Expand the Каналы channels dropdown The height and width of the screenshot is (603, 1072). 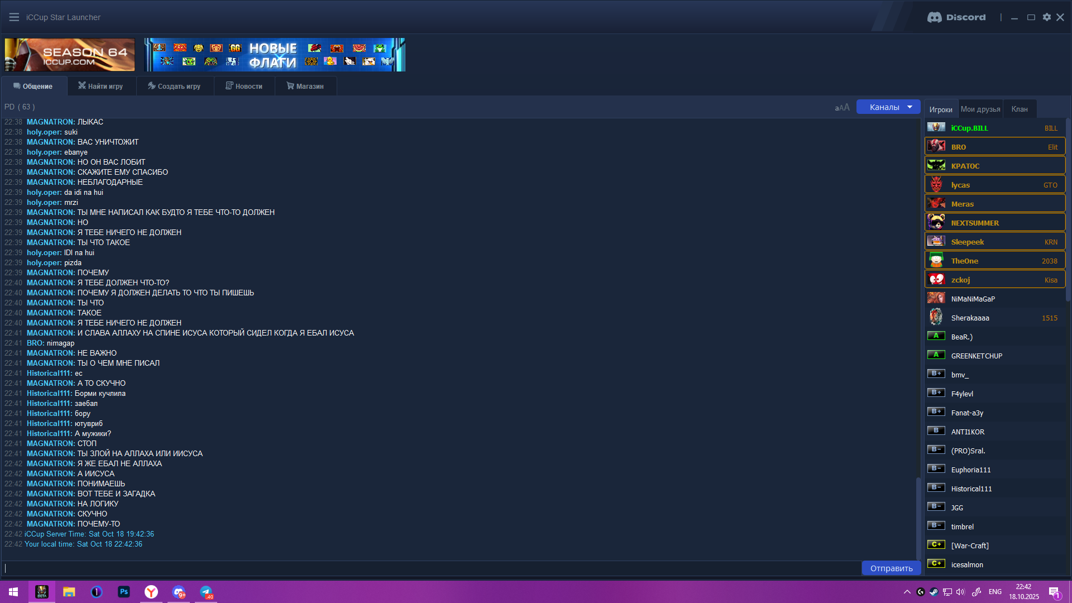[x=888, y=107]
